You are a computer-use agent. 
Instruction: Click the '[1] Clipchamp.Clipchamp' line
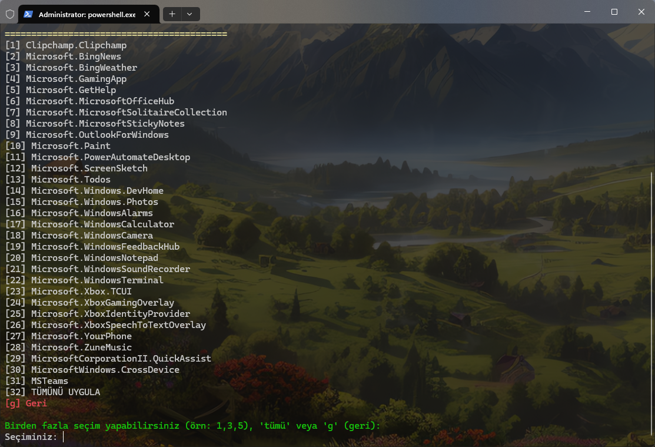tap(65, 45)
